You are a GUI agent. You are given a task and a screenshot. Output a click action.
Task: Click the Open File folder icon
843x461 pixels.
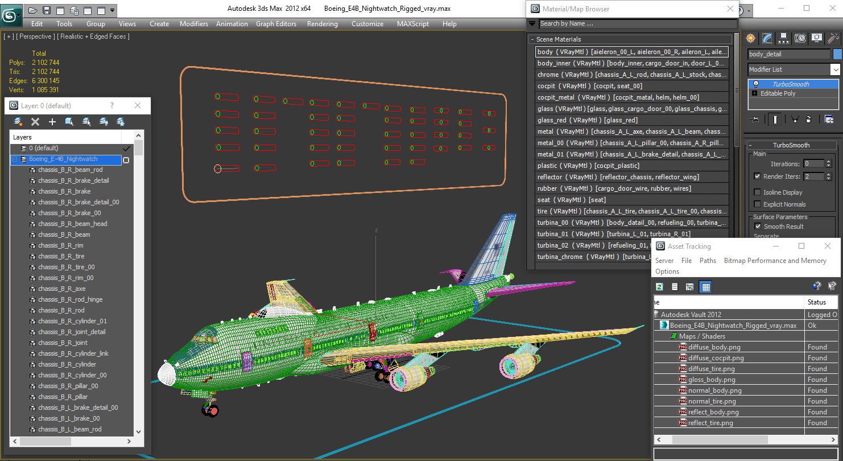33,10
